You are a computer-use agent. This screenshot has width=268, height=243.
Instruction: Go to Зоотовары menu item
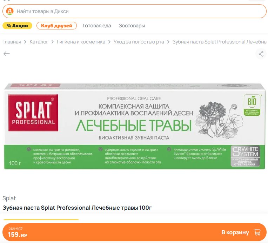132,26
